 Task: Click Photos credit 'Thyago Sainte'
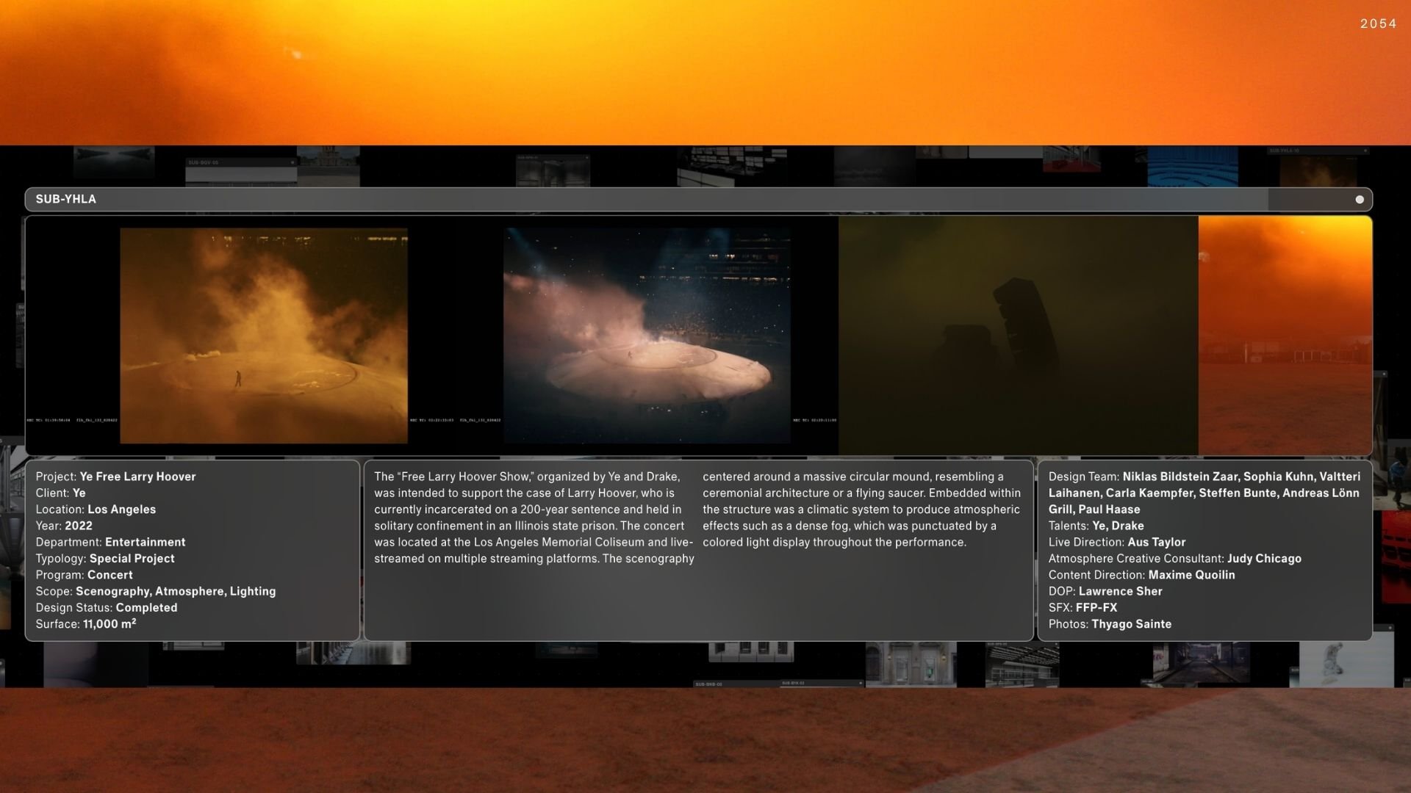coord(1132,624)
